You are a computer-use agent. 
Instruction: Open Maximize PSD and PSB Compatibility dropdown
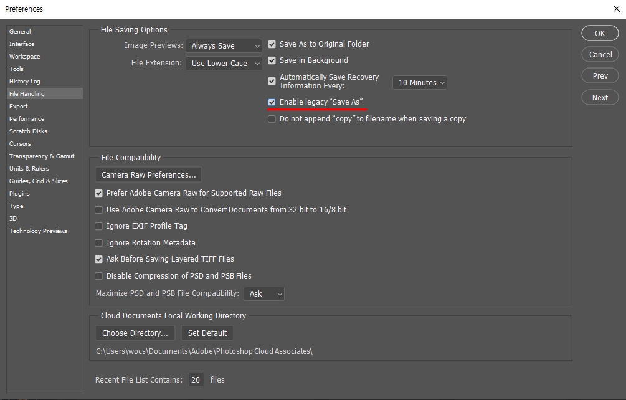point(264,294)
